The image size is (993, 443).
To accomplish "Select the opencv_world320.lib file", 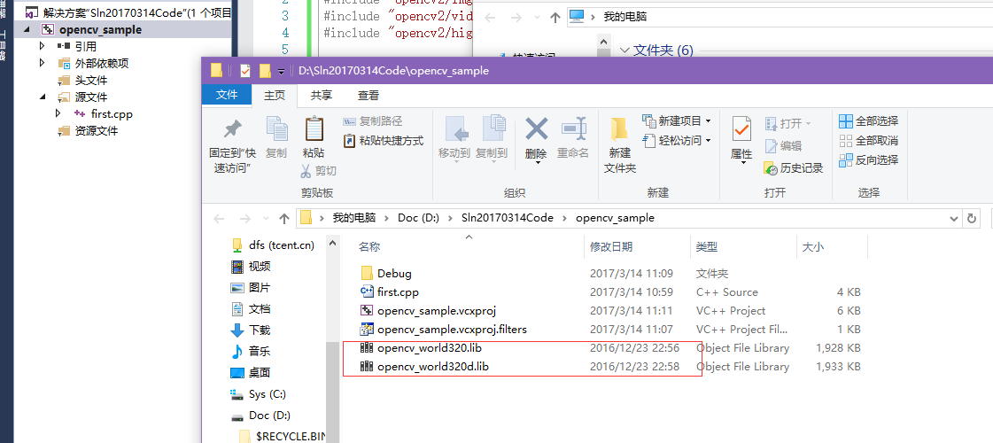I will [x=429, y=348].
